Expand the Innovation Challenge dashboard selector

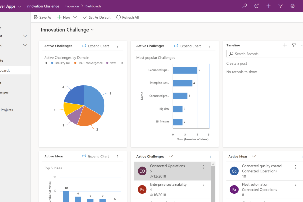point(92,30)
